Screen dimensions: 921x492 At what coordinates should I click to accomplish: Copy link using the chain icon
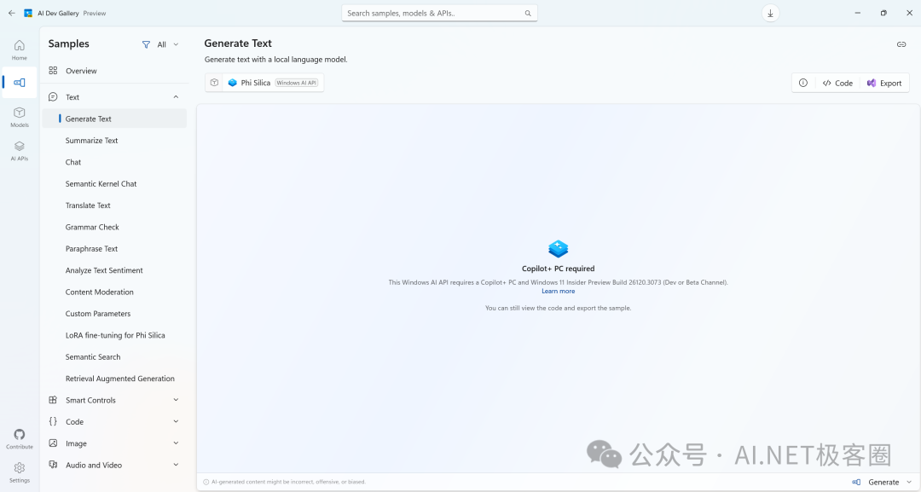[901, 44]
